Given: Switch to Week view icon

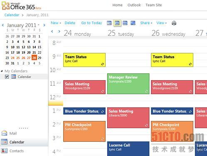Looking at the screenshot, I should 125,23.
